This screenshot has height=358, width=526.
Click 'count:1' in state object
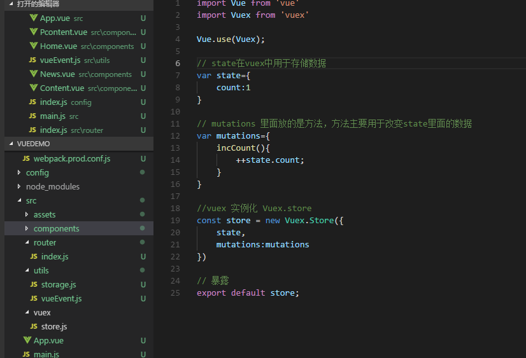coord(233,87)
